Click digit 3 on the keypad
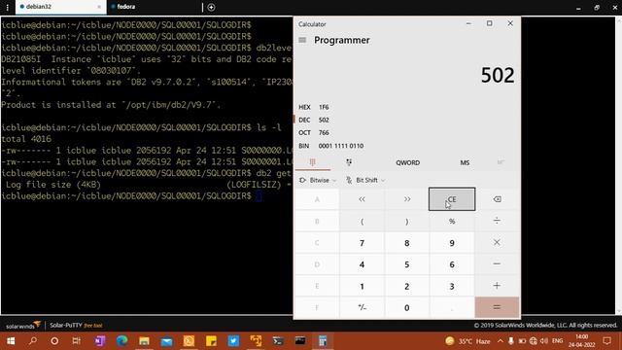 pyautogui.click(x=452, y=286)
